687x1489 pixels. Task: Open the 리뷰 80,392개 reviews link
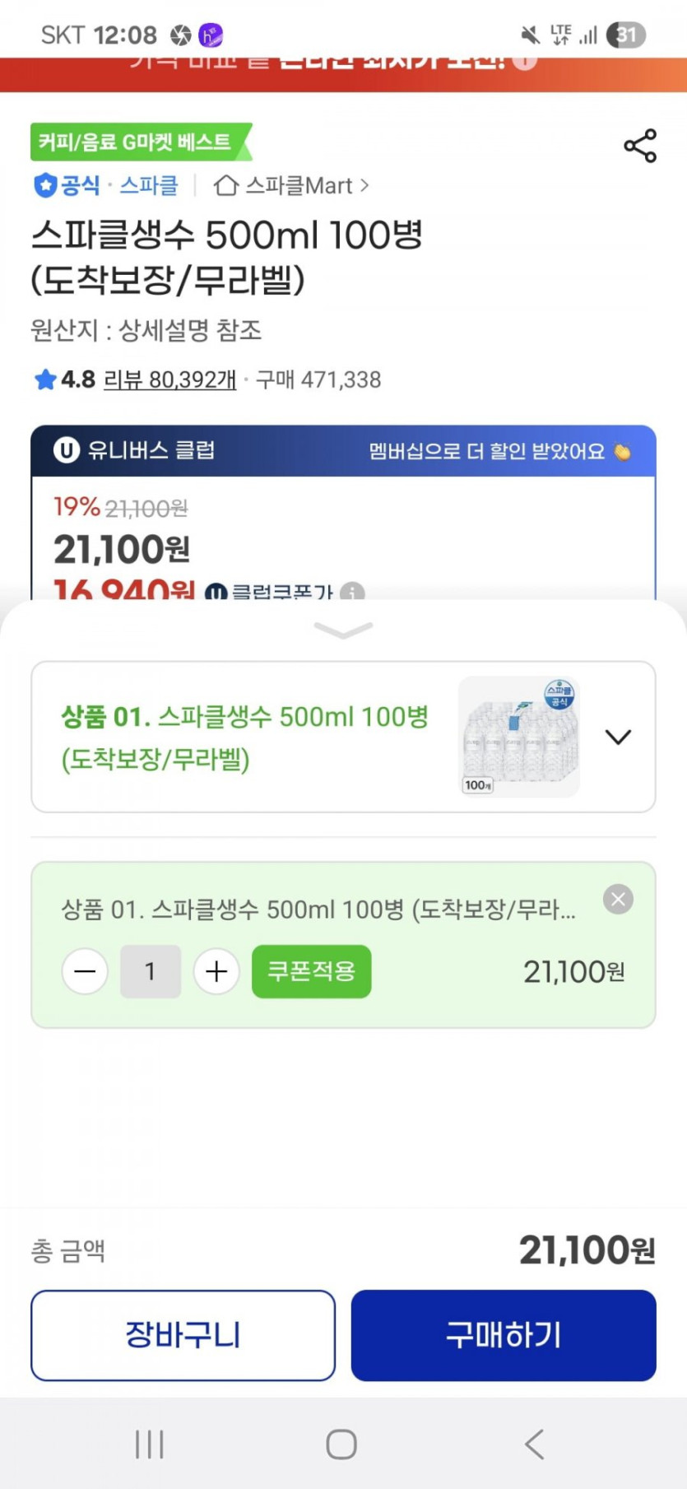point(169,379)
